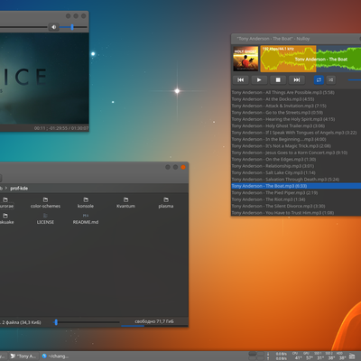Screen dimensions: 361x361
Task: Select highlighted The Boat.mp3 track
Action: [x=296, y=186]
